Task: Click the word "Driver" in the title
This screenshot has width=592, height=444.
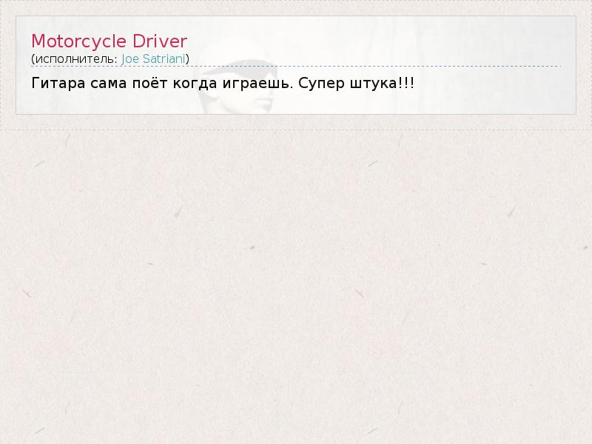Action: click(x=160, y=41)
